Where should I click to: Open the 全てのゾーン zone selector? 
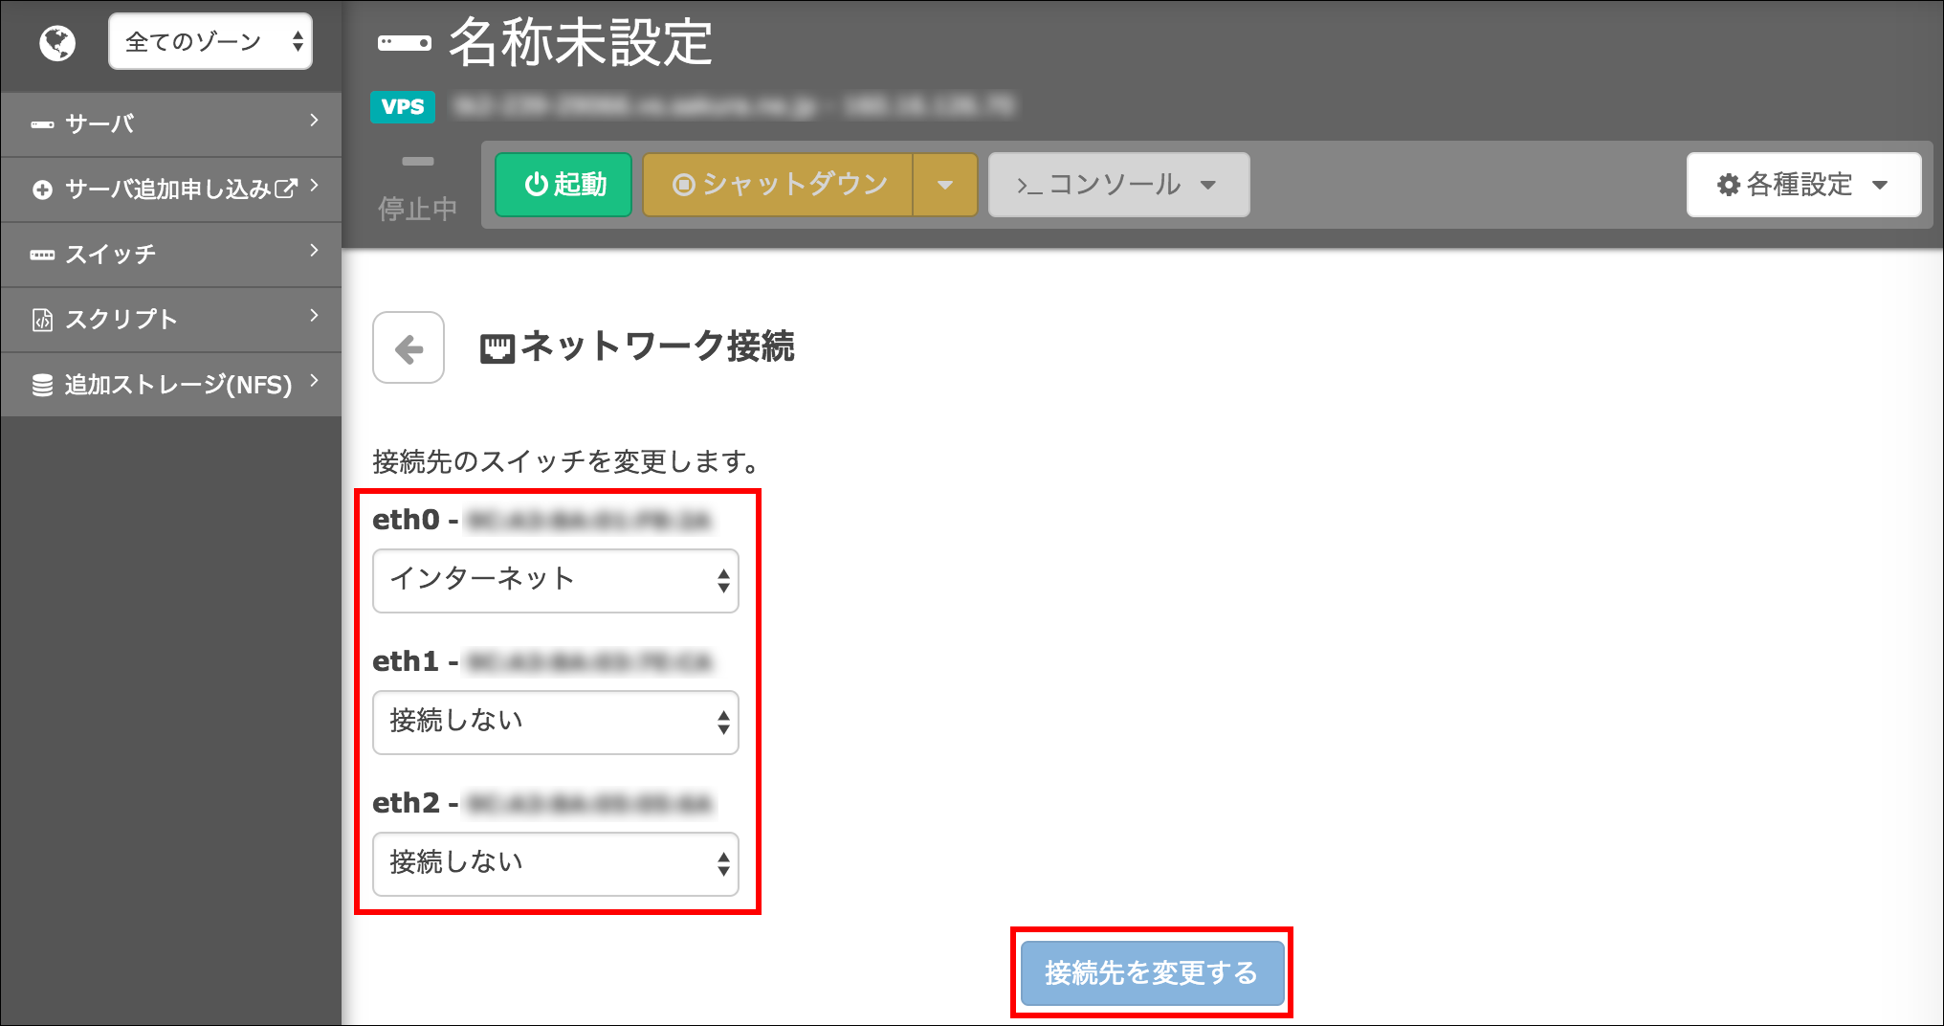[x=210, y=42]
